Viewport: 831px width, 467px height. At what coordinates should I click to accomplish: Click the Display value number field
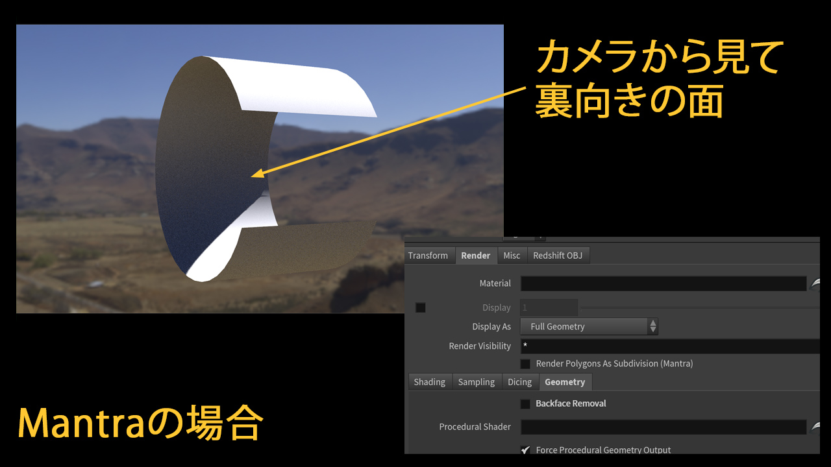click(x=549, y=307)
